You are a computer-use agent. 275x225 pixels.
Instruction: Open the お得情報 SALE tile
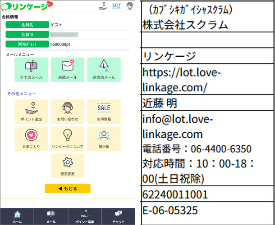point(104,112)
